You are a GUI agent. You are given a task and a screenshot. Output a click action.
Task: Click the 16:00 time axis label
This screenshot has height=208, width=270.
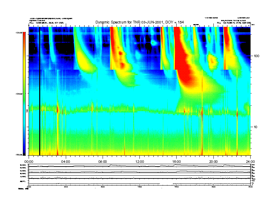[x=177, y=162]
